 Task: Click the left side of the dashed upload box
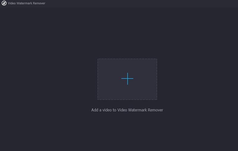[x=98, y=79]
